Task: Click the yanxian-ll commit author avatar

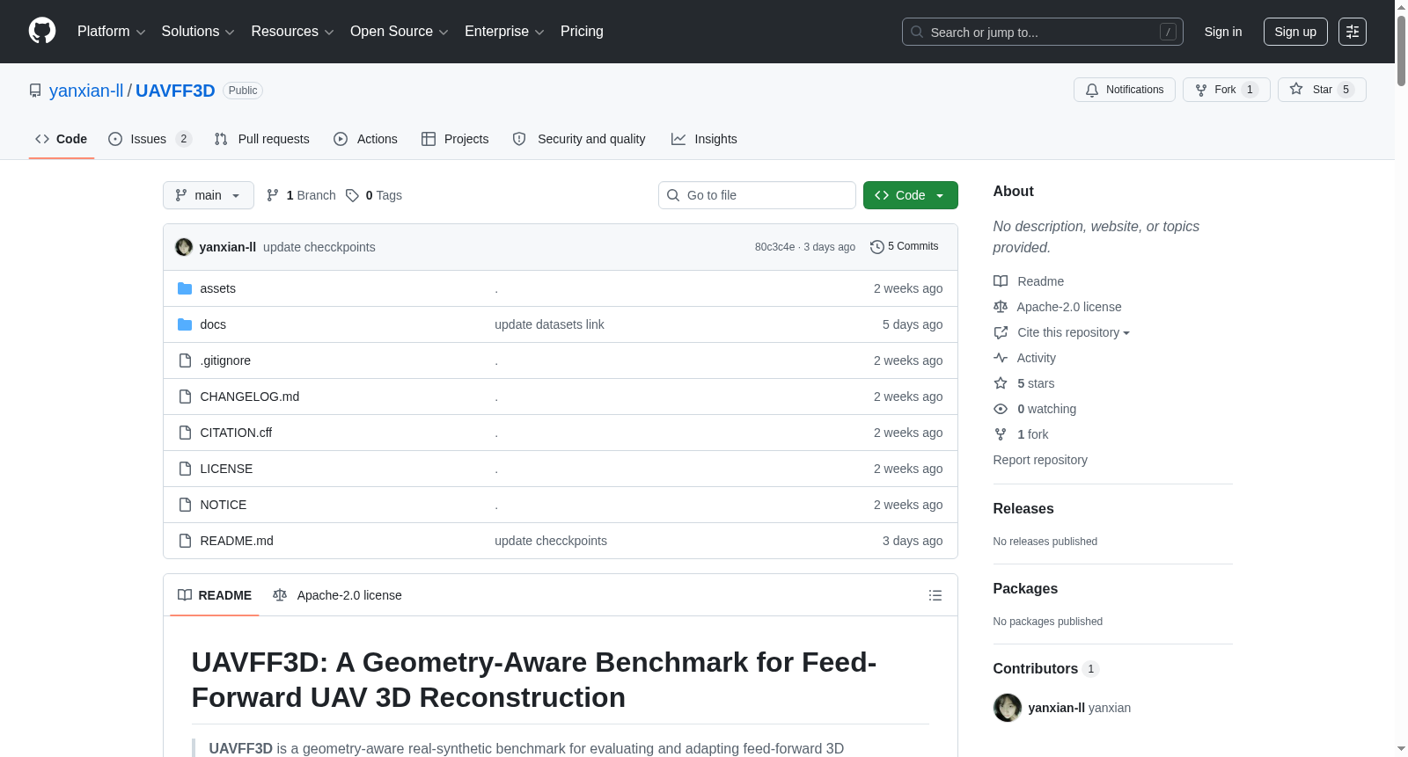Action: click(x=184, y=247)
